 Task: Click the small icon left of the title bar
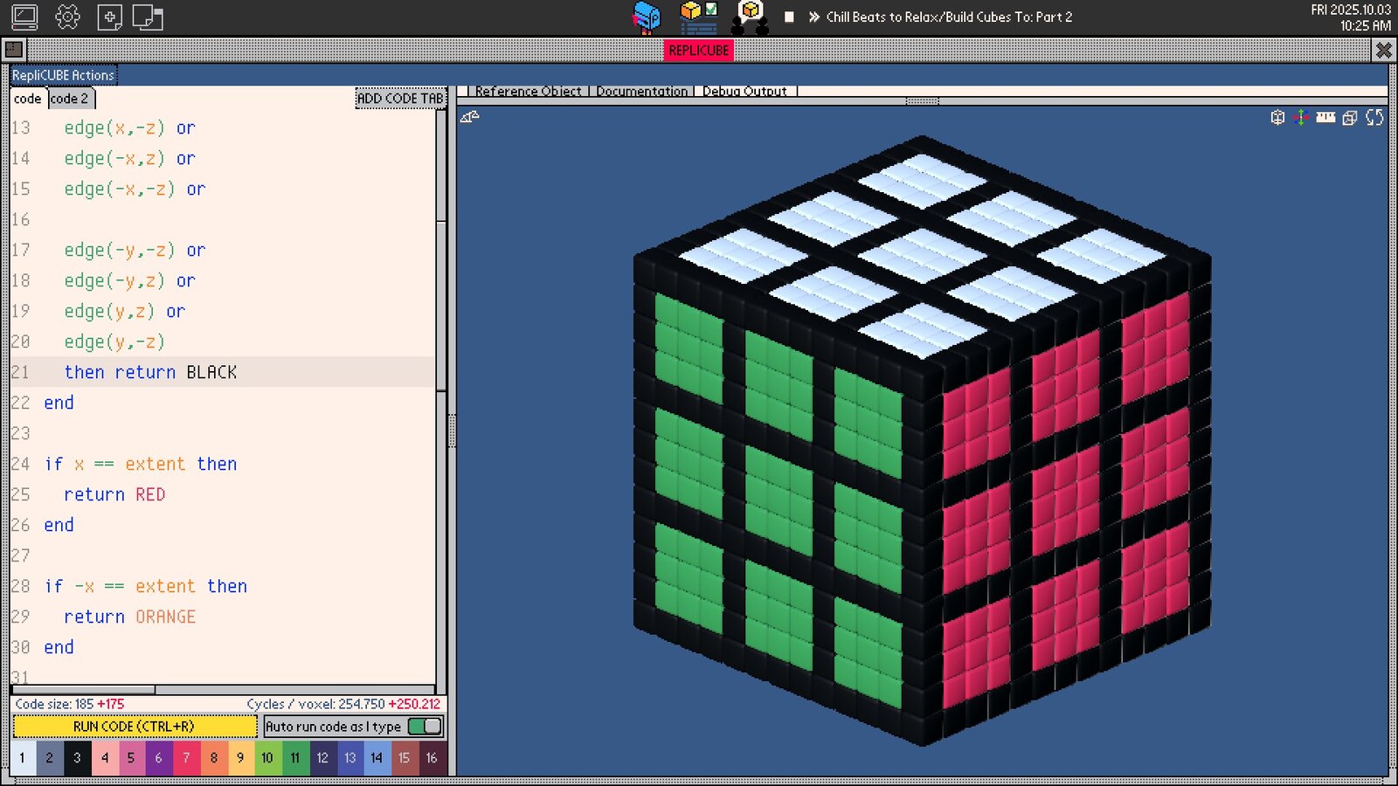[13, 50]
